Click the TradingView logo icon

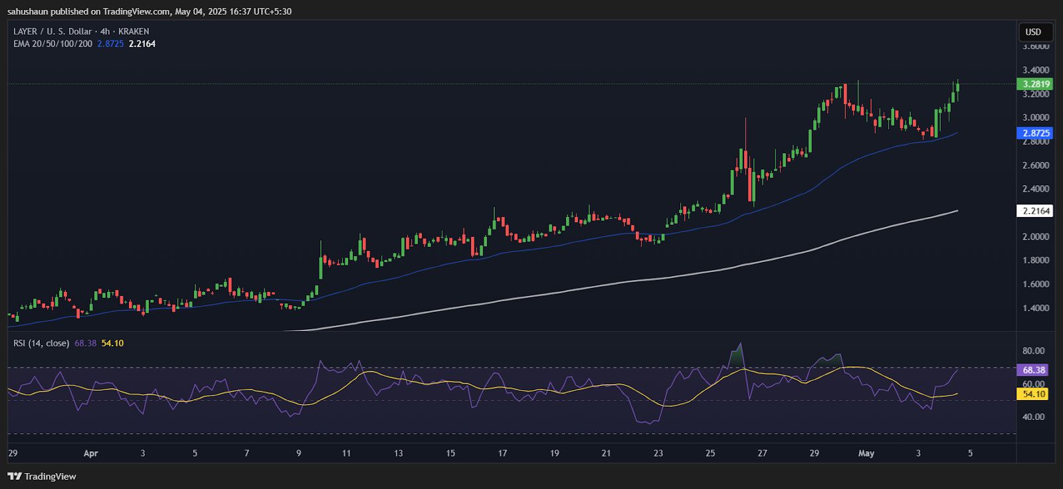coord(13,476)
